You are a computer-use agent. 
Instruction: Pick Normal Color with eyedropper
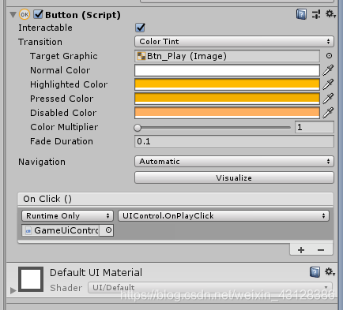point(328,70)
